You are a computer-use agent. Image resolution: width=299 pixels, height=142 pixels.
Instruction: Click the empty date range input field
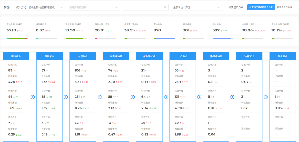143,7
